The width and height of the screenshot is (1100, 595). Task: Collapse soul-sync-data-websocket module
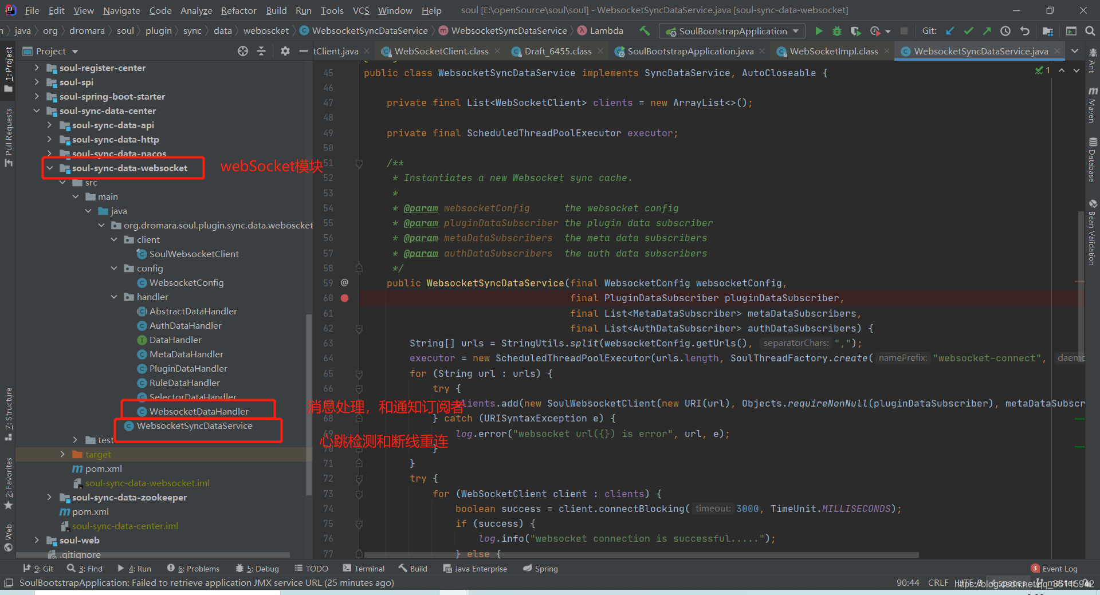coord(49,168)
